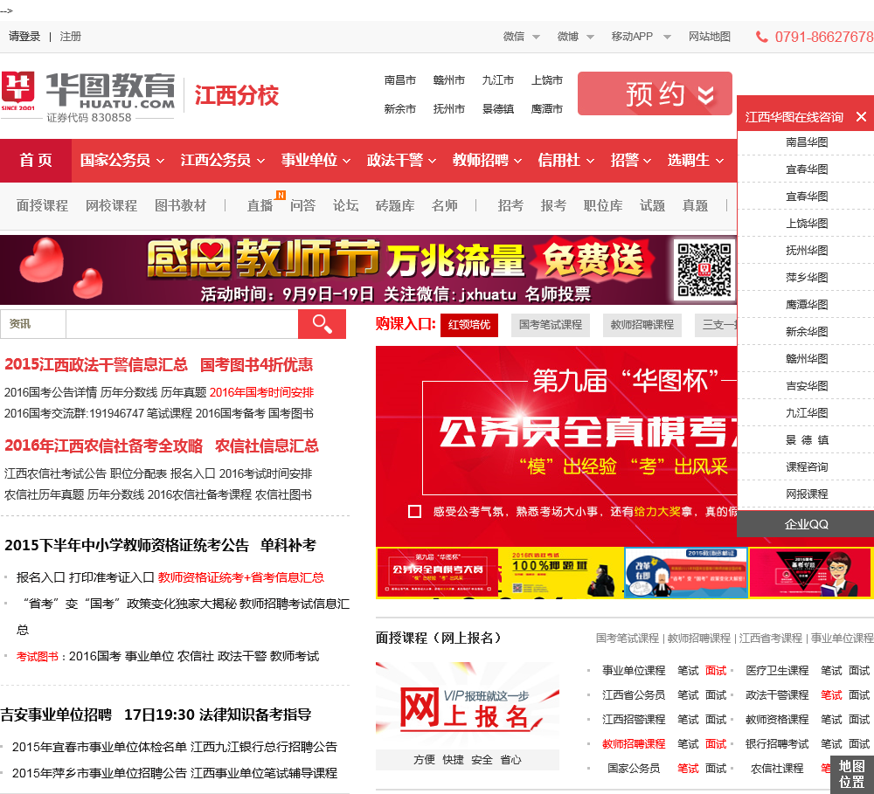Open the 江西分校 branch title link
Image resolution: width=874 pixels, height=794 pixels.
pyautogui.click(x=236, y=95)
